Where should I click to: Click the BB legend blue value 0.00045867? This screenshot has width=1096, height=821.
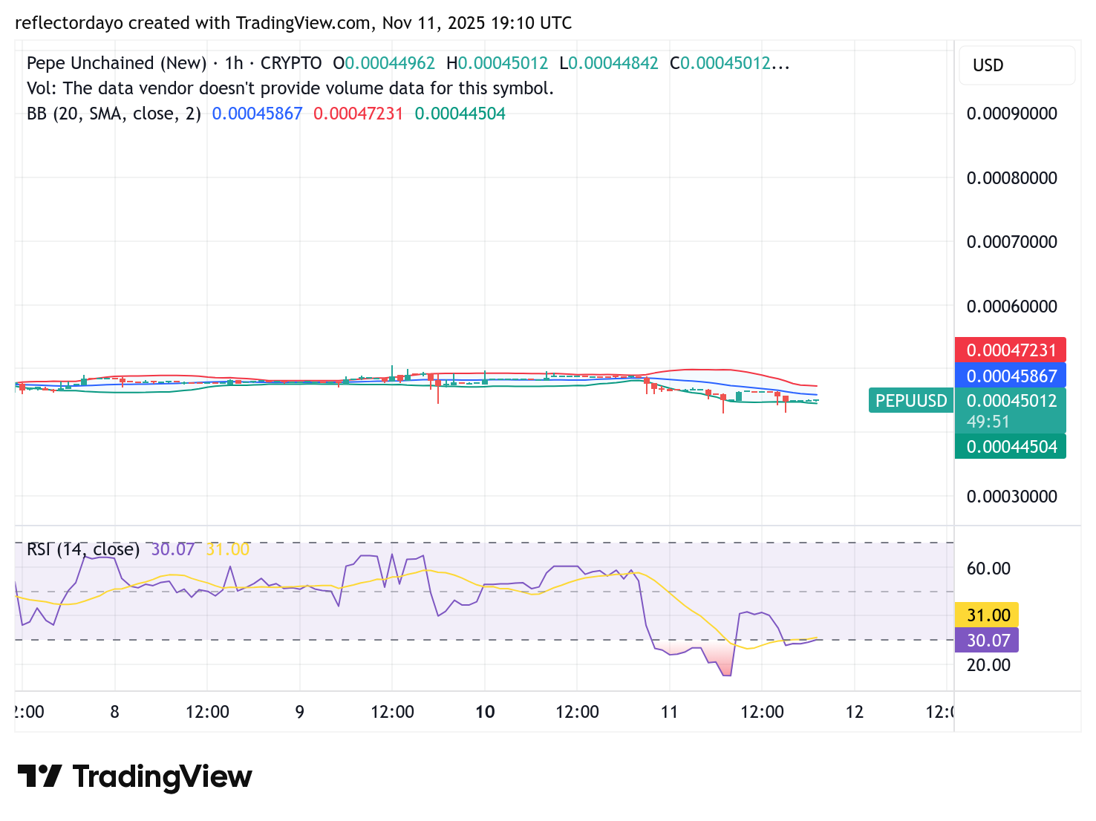tap(258, 114)
